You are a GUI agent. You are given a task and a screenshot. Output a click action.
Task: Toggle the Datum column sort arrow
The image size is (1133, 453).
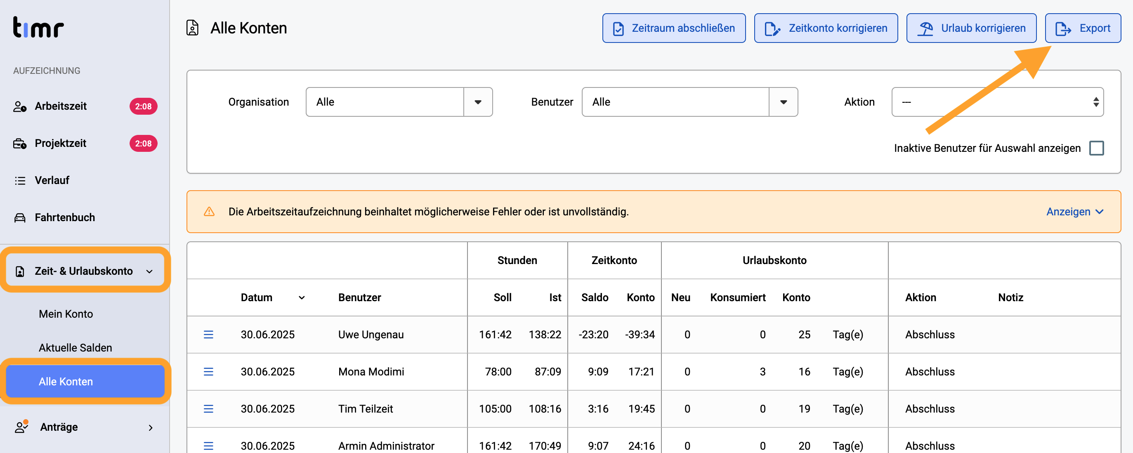[x=302, y=298]
